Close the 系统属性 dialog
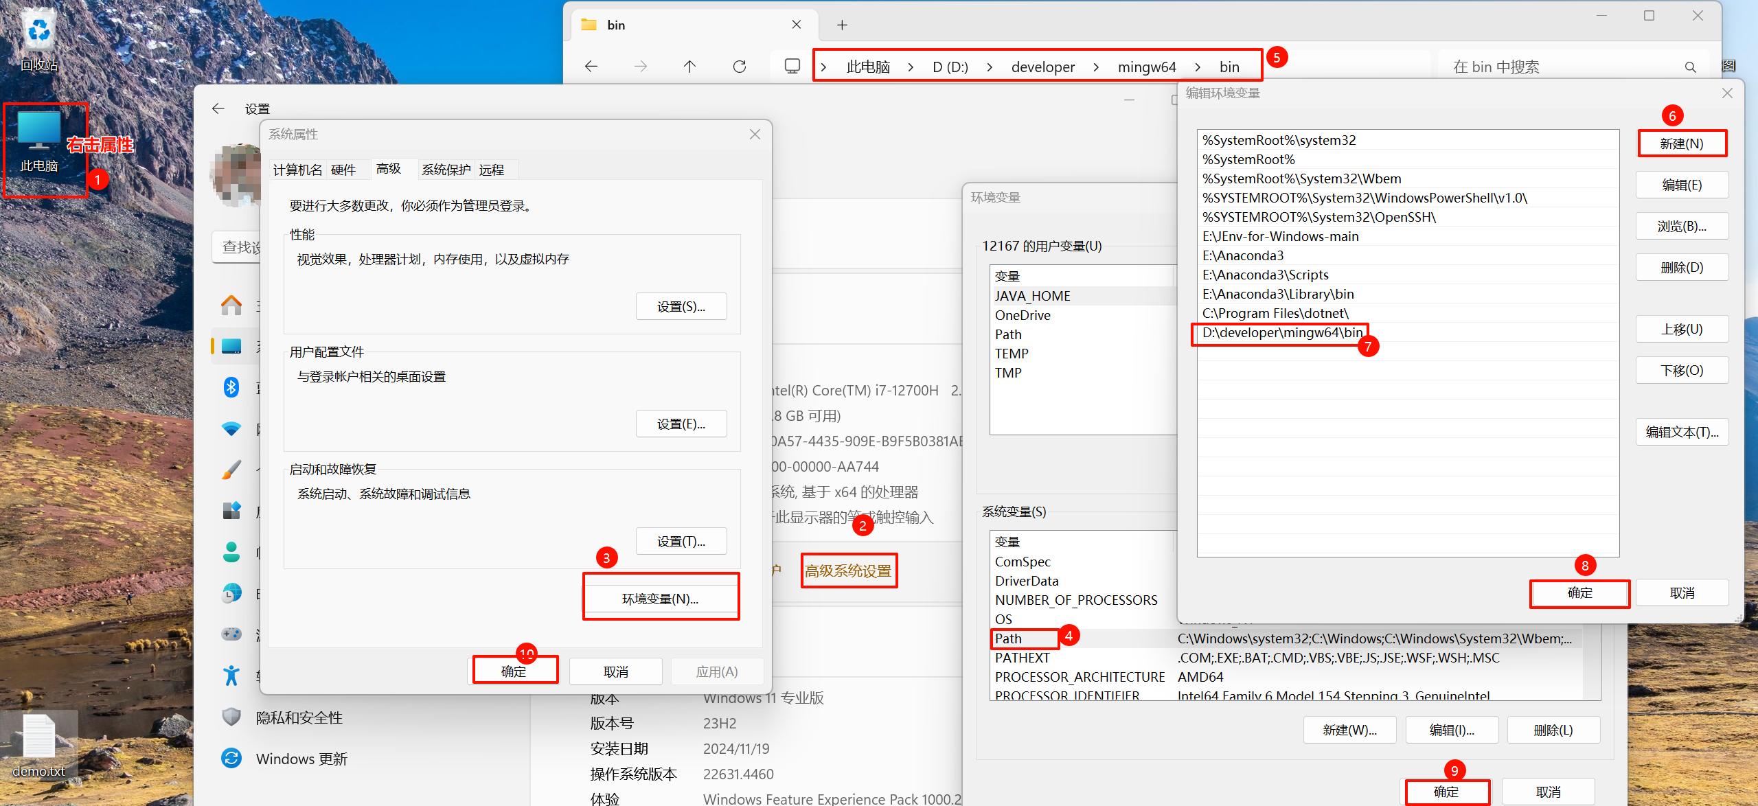The width and height of the screenshot is (1758, 806). point(755,135)
